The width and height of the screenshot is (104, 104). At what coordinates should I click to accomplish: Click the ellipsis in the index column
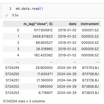(x=18, y=62)
